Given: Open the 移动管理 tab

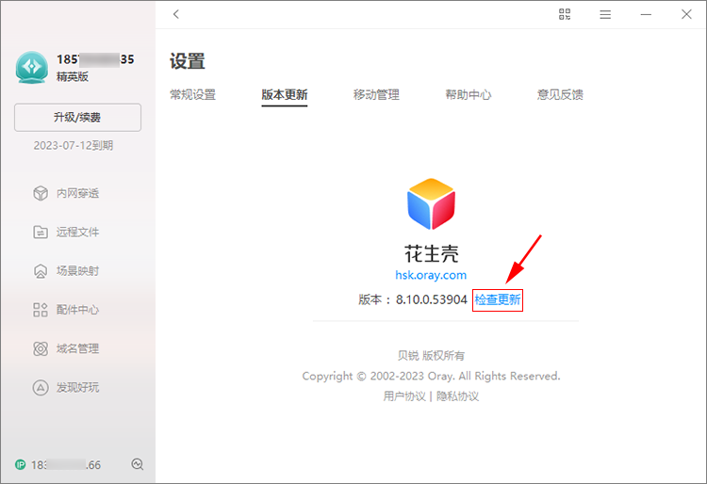Looking at the screenshot, I should (376, 94).
